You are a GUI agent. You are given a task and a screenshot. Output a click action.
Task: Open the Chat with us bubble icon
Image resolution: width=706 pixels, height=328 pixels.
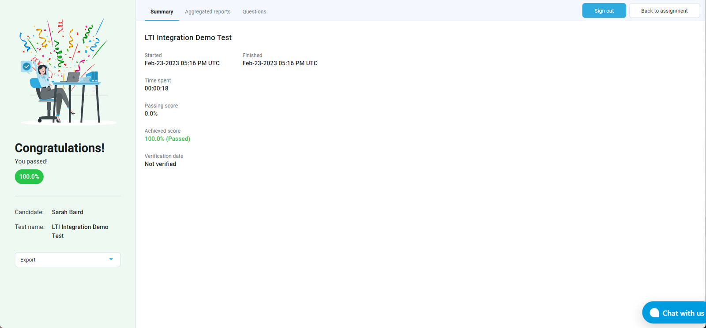[x=654, y=313]
